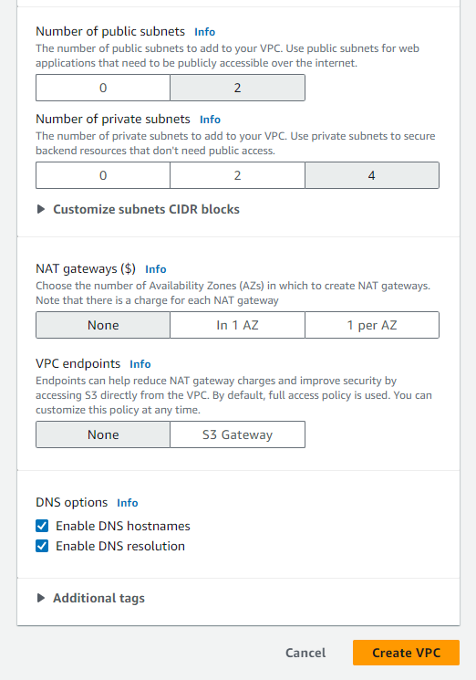
Task: Set NAT gateways to In 1 AZ
Action: pos(237,325)
